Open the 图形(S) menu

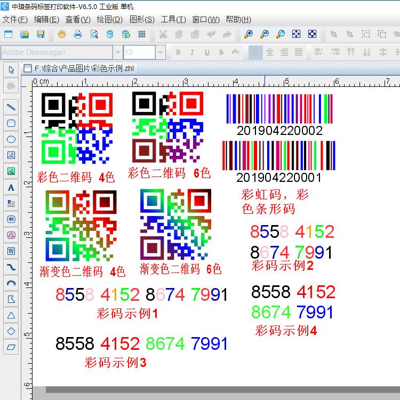click(x=142, y=19)
